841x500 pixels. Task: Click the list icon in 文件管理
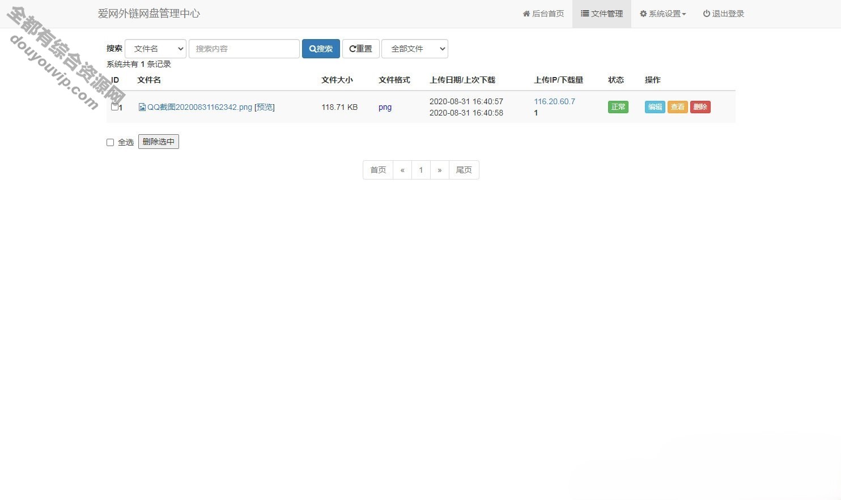click(585, 14)
